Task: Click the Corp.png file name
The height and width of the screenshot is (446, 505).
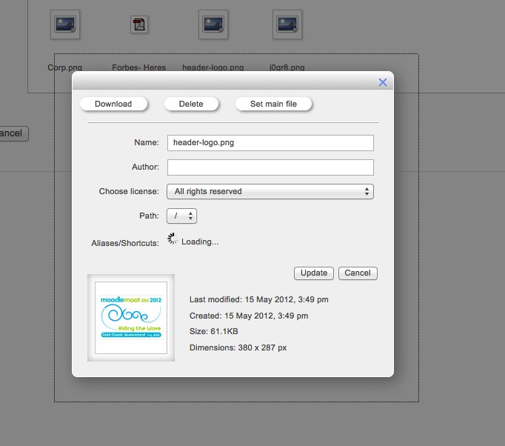Action: pos(65,67)
